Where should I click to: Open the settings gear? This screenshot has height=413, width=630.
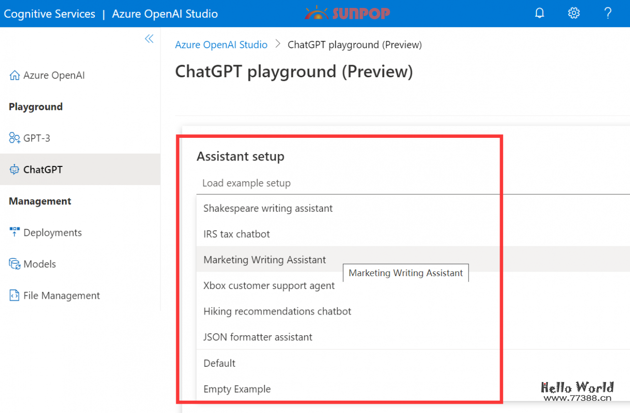click(573, 13)
